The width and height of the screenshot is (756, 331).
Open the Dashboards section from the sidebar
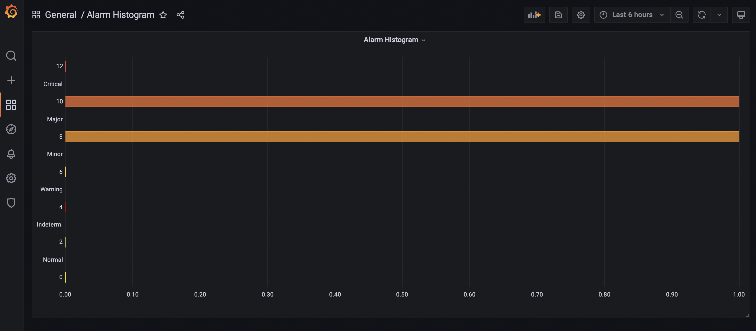12,105
